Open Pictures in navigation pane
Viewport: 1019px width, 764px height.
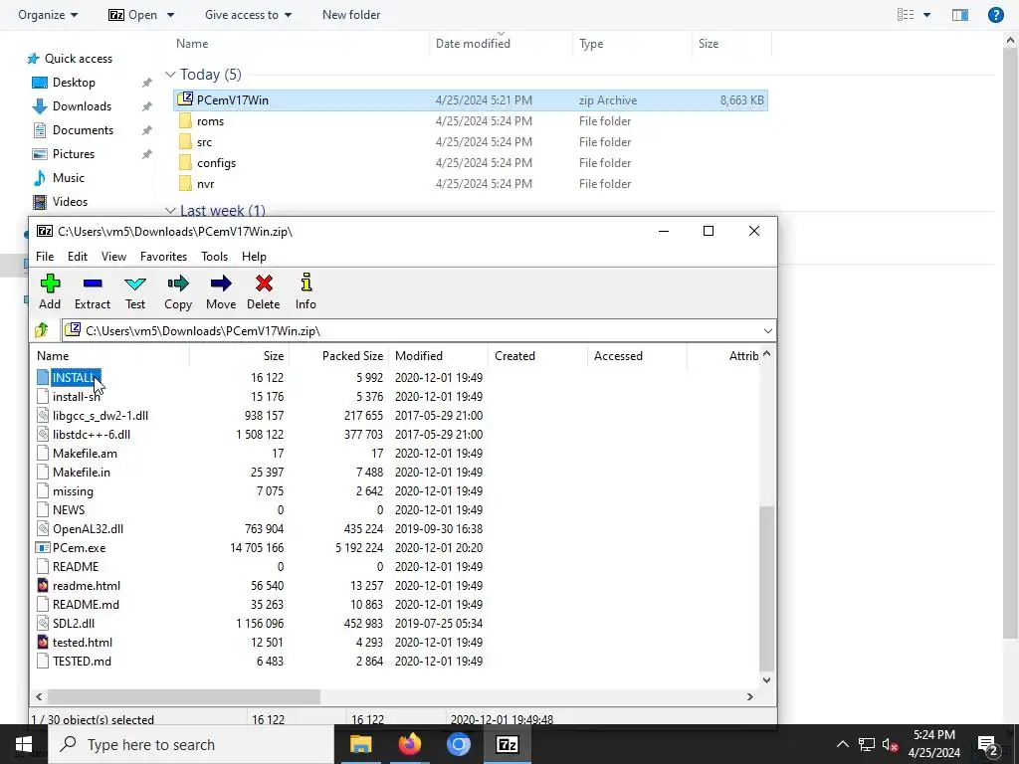pos(74,154)
